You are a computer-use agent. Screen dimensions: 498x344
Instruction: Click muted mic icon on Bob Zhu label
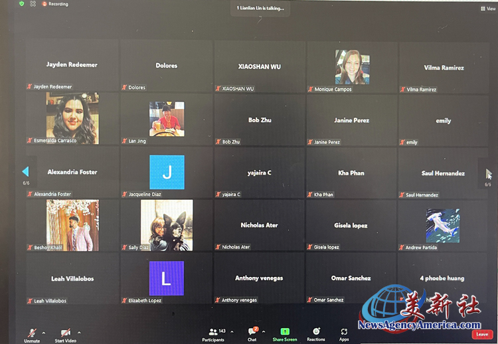coord(218,141)
